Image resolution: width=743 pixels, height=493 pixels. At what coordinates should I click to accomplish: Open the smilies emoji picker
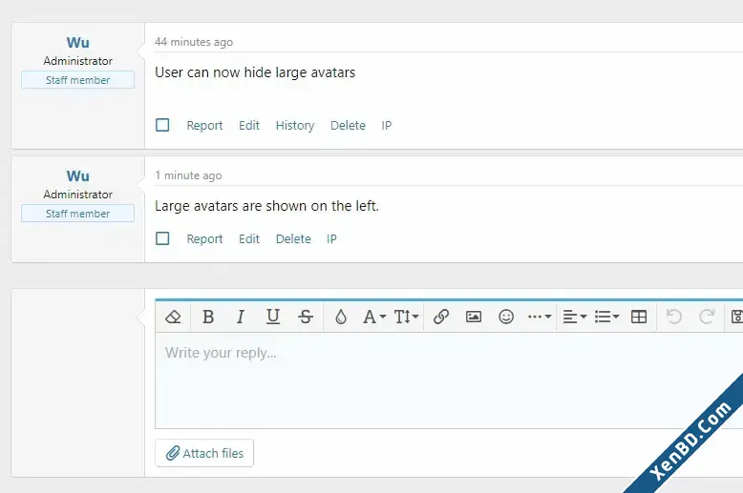coord(506,317)
